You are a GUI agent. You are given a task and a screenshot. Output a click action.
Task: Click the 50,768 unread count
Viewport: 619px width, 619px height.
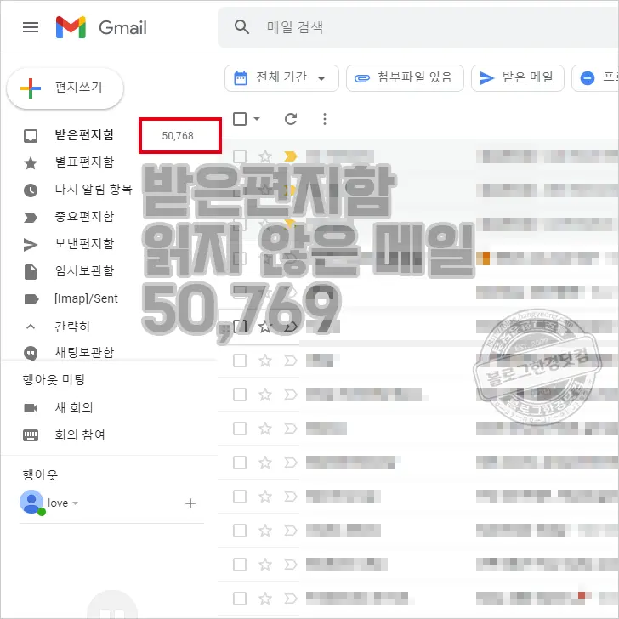click(178, 136)
